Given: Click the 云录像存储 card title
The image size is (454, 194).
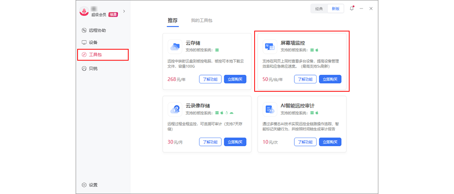Looking at the screenshot, I should (198, 106).
